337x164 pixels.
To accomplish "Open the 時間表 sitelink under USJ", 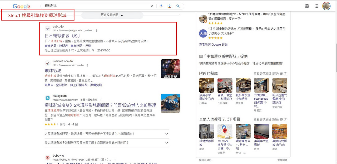I will [64, 46].
